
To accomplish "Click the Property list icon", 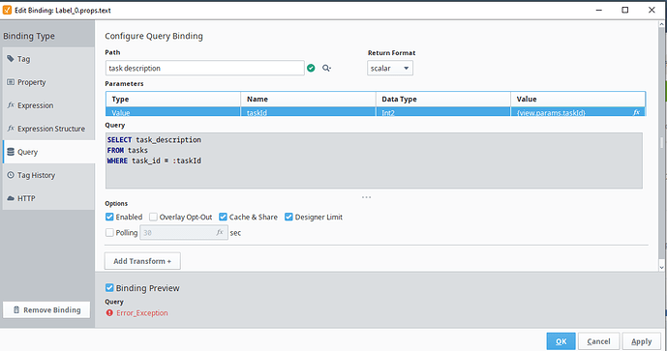I will click(x=11, y=81).
